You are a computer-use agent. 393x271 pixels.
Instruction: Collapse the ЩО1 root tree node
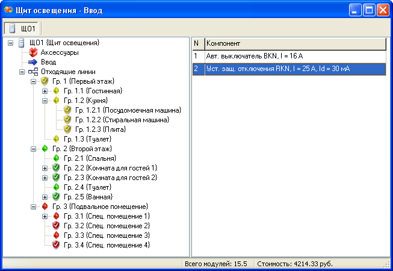10,43
